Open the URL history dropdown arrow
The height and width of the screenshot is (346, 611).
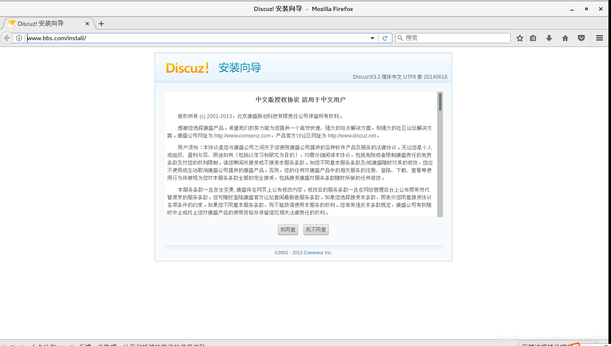pyautogui.click(x=372, y=38)
